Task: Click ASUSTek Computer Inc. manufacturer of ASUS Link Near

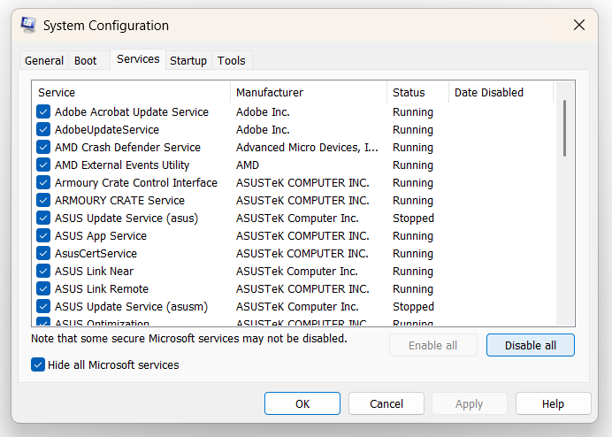Action: pyautogui.click(x=296, y=271)
